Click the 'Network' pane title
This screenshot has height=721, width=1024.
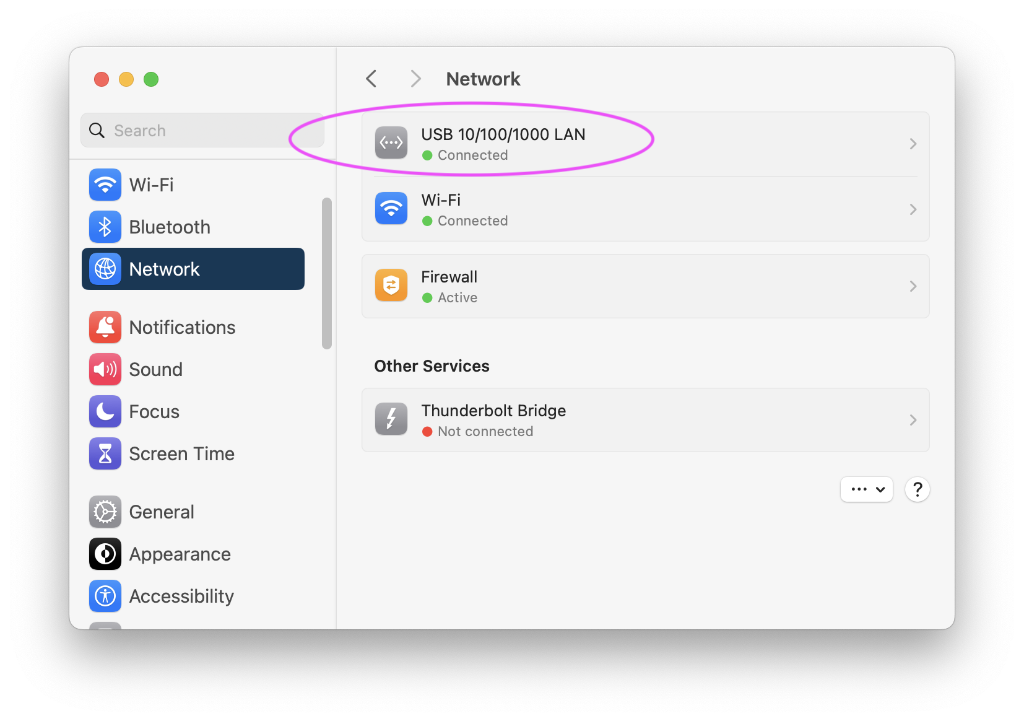pos(483,79)
